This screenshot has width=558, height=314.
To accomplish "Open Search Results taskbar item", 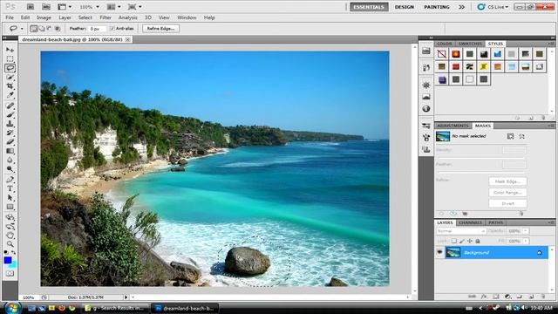I will 114,308.
